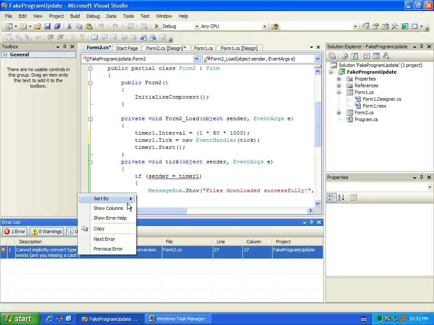Save the file with the floppy disk icon

coord(47,26)
